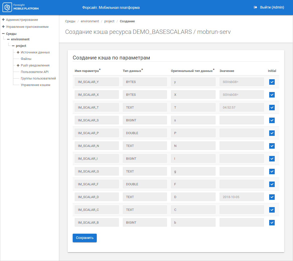Disable Initial checkbox for IM_SCALAR_B
The height and width of the screenshot is (261, 293).
[272, 223]
